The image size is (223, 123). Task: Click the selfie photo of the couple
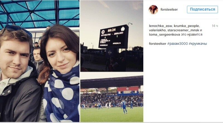coord(40,61)
